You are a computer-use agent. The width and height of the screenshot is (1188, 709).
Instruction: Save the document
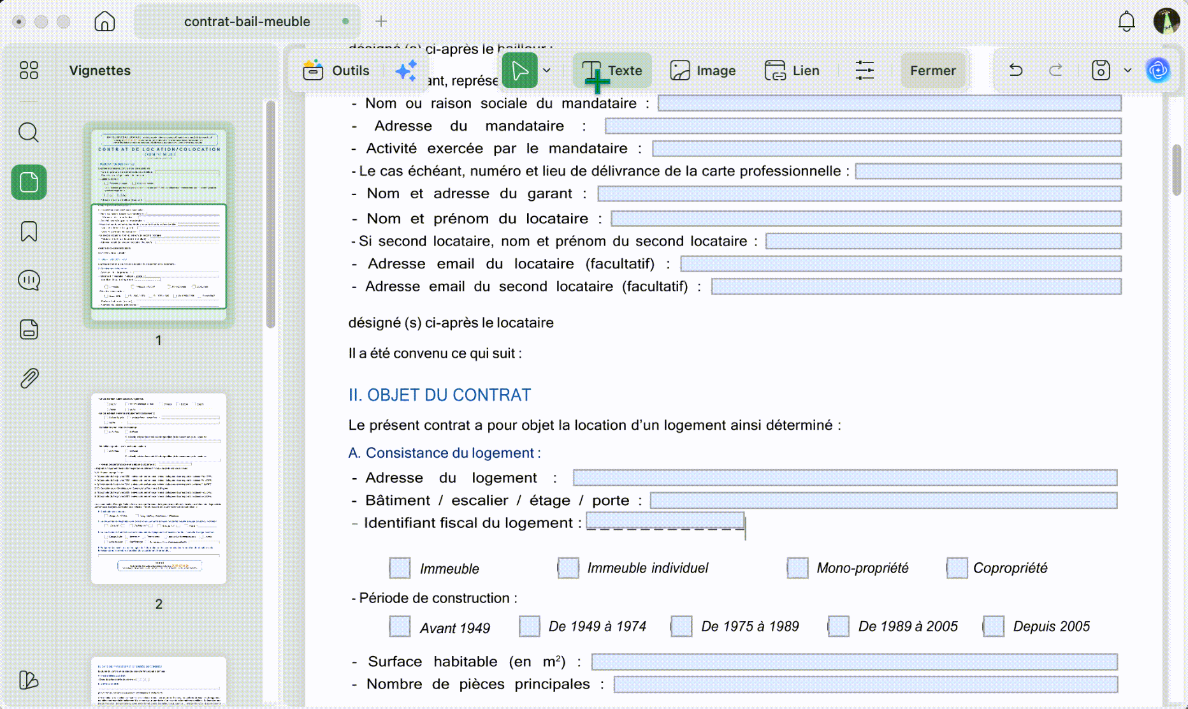coord(1101,70)
